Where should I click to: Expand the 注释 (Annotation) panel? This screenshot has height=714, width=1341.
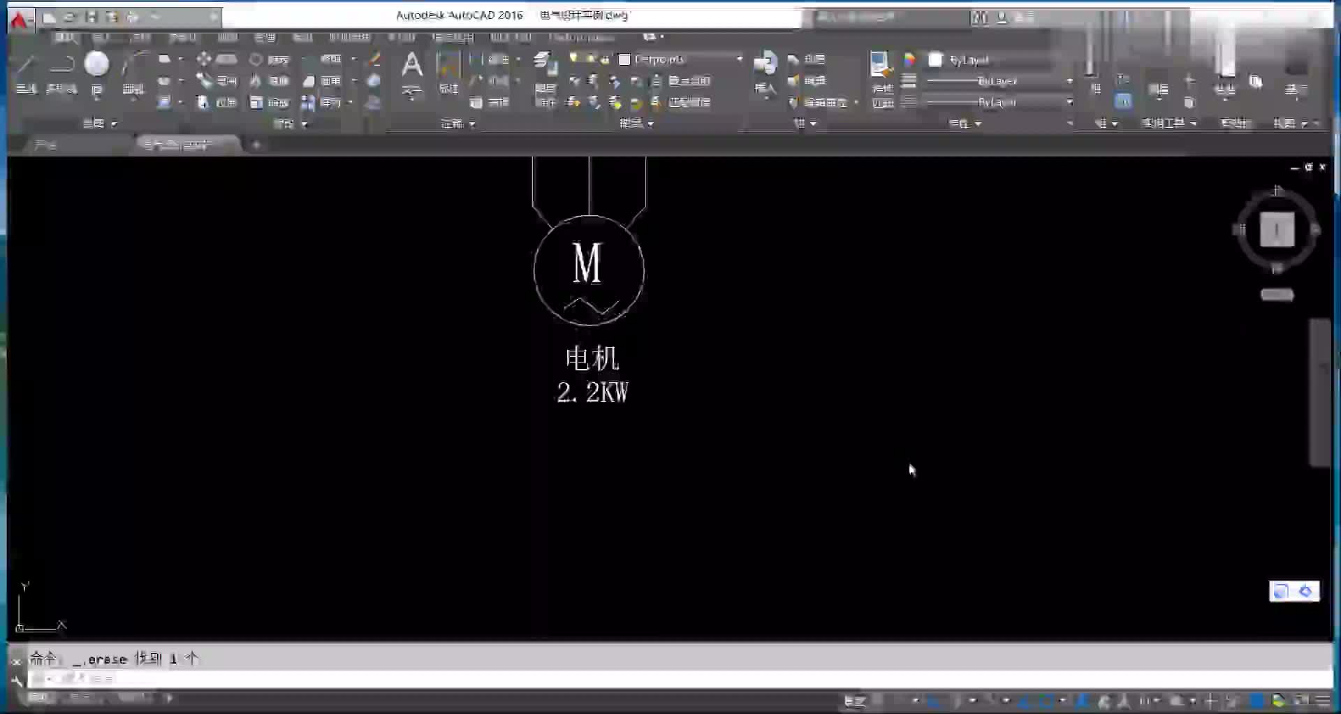tap(458, 124)
